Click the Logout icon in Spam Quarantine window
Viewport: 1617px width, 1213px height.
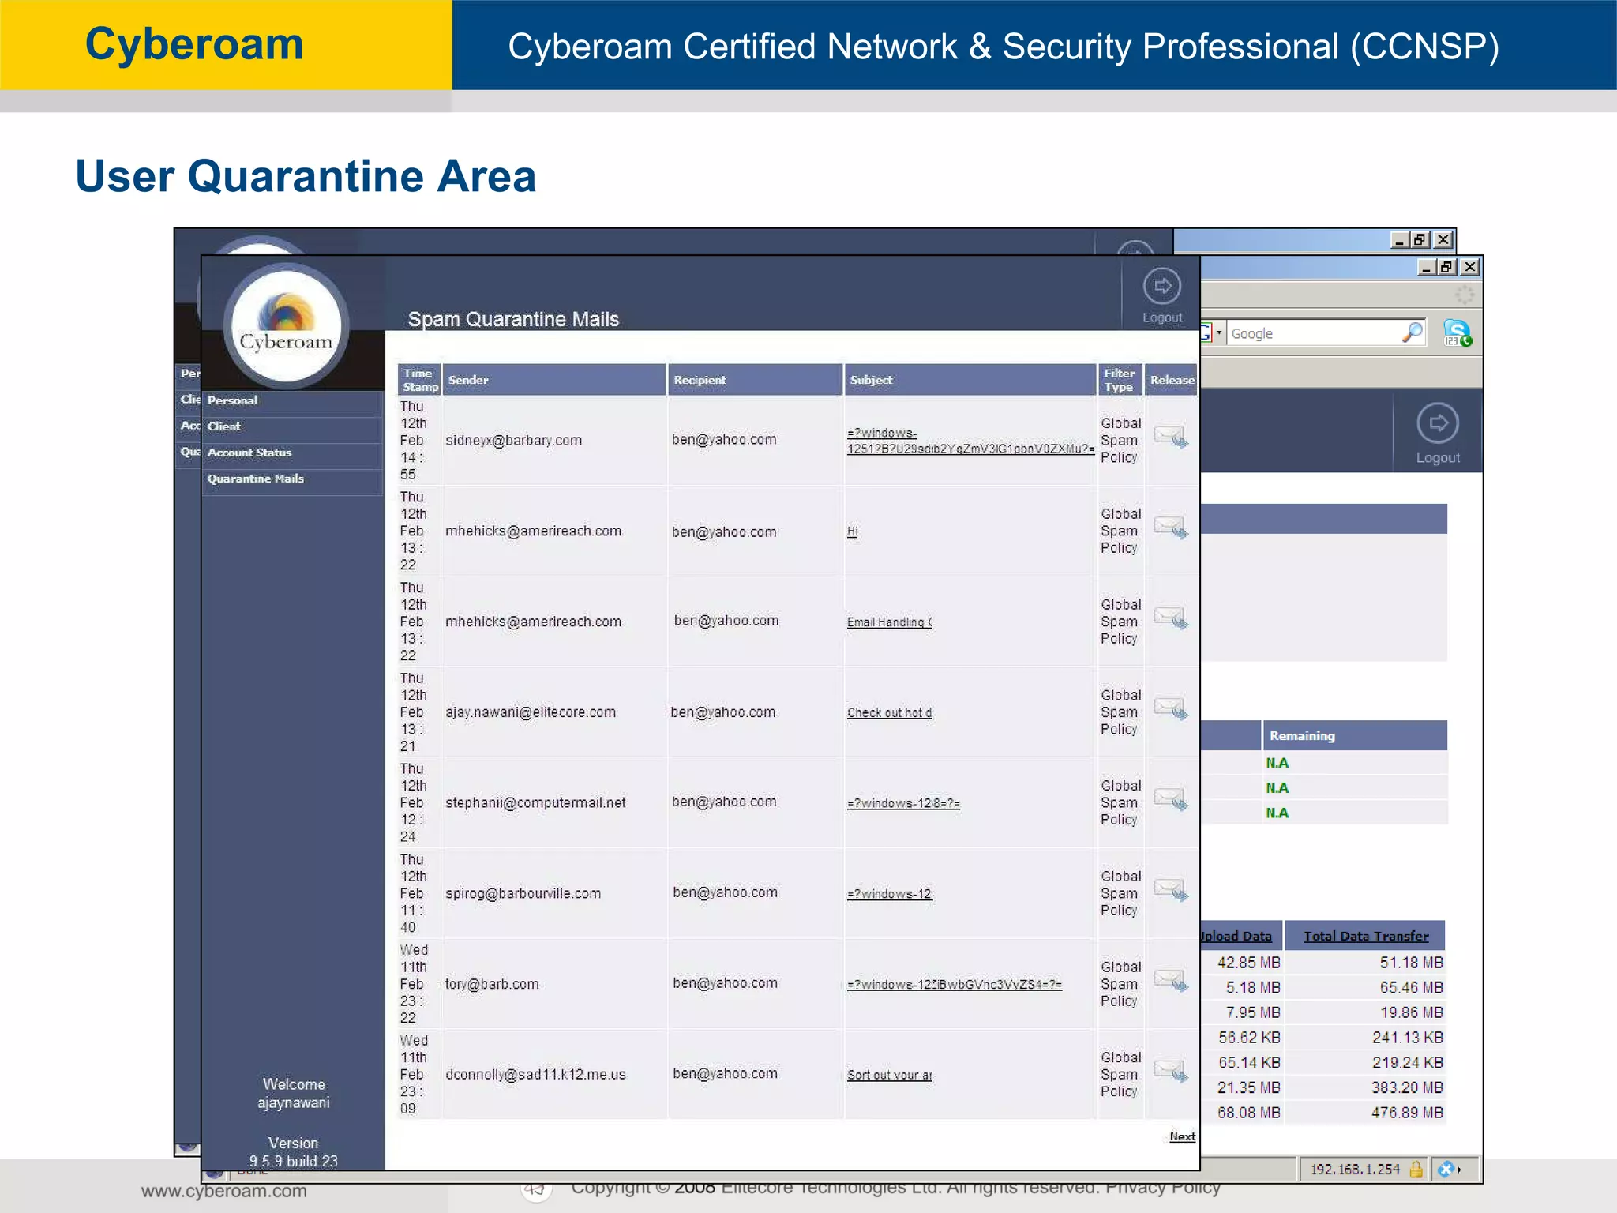coord(1161,287)
